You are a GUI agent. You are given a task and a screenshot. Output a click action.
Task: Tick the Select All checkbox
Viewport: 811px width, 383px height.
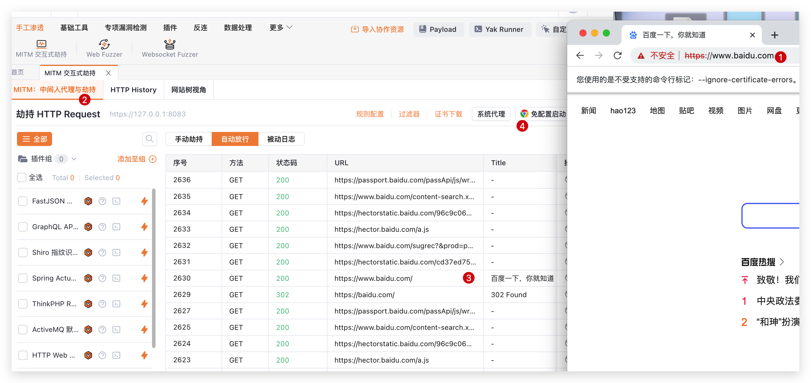pyautogui.click(x=22, y=178)
